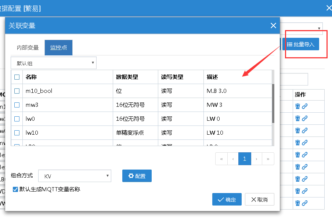Click the link icon in last operation row
The height and width of the screenshot is (218, 332).
coord(304,203)
